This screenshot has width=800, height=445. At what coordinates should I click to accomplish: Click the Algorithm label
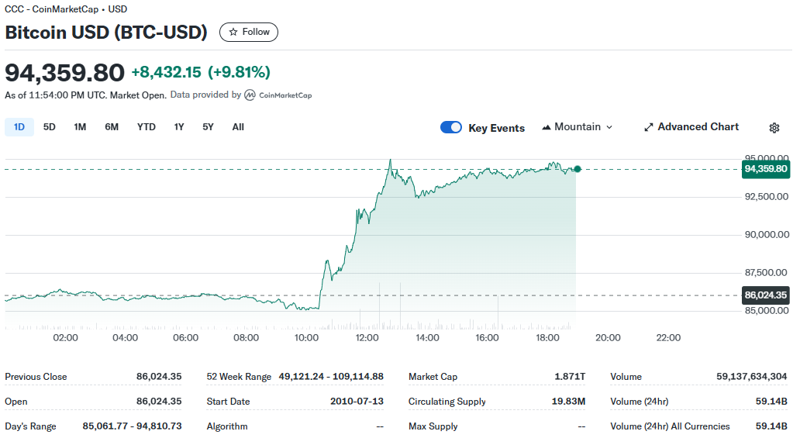[x=227, y=426]
